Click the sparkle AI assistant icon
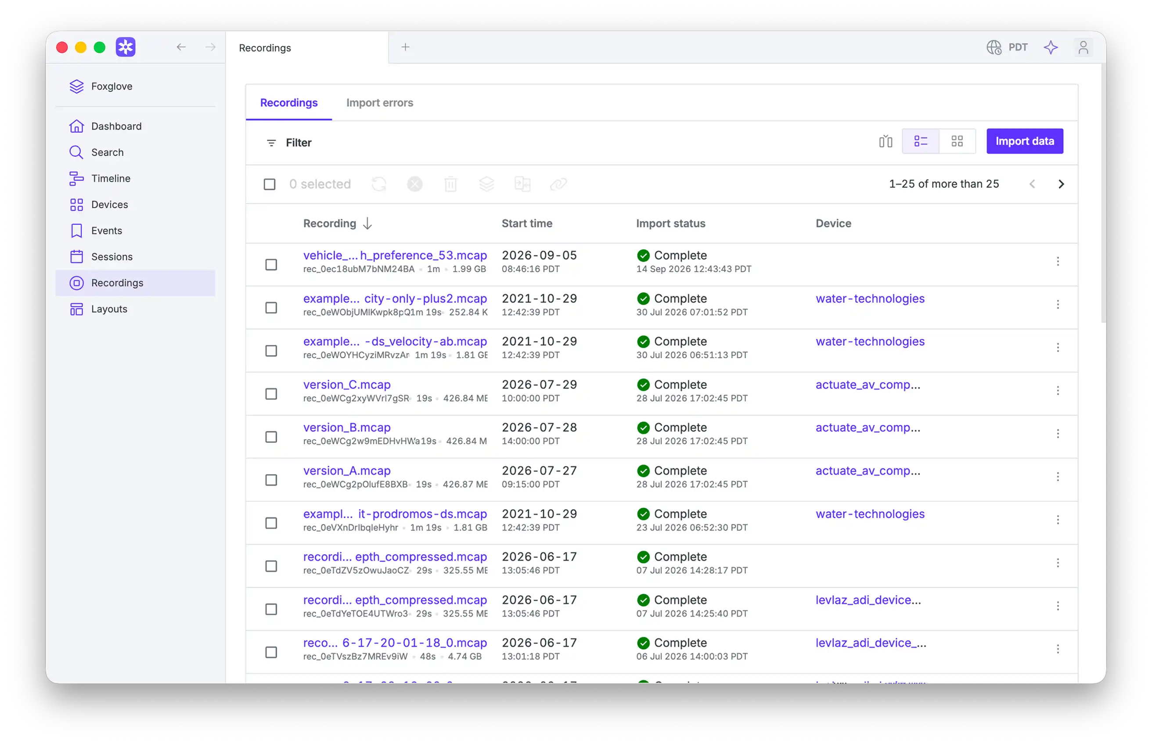This screenshot has width=1152, height=744. tap(1051, 47)
